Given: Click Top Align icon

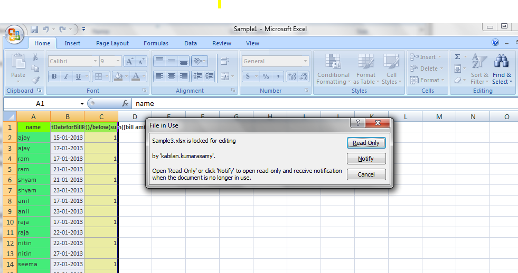Looking at the screenshot, I should pos(159,61).
